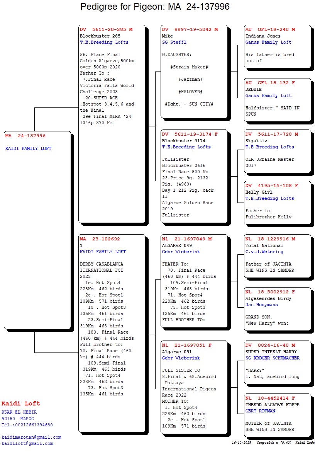The height and width of the screenshot is (453, 315).
Task: Click the phone number under Kaidi Loft
Action: (27, 425)
